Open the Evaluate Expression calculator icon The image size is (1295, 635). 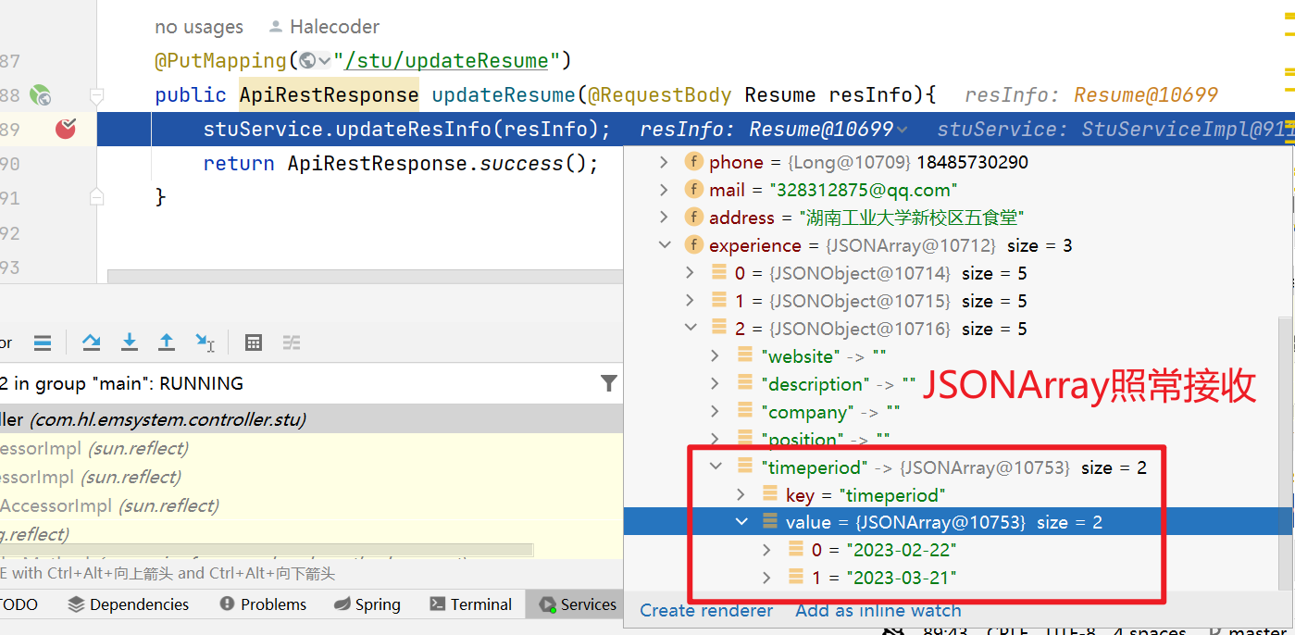pyautogui.click(x=253, y=342)
